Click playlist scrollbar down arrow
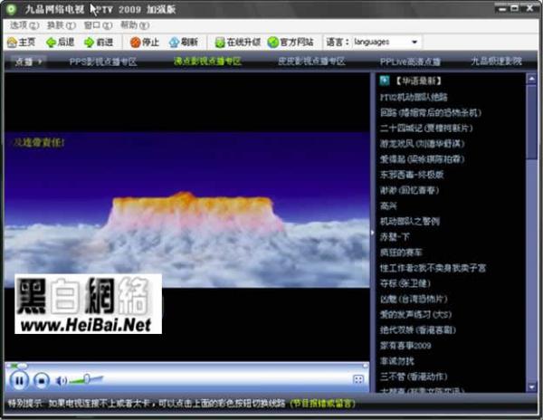The height and width of the screenshot is (420, 543). pyautogui.click(x=531, y=387)
